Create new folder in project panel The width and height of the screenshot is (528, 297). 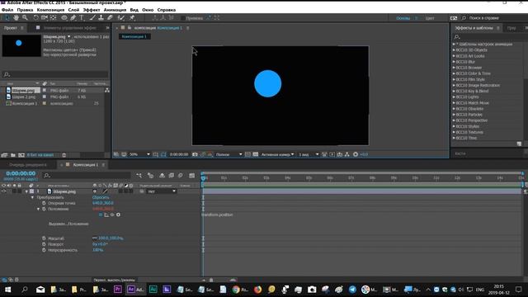click(13, 155)
